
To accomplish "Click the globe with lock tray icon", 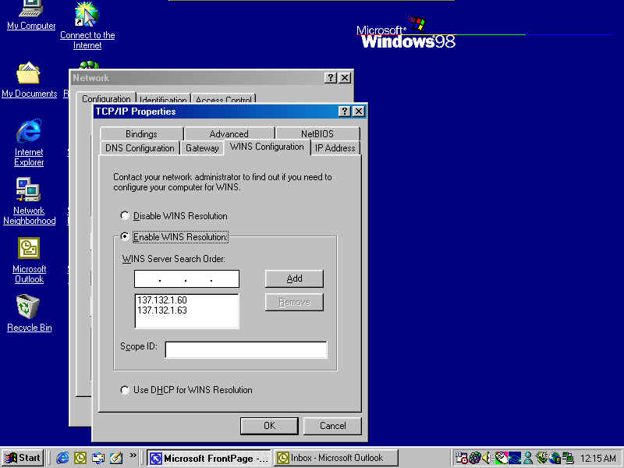I will pyautogui.click(x=555, y=458).
